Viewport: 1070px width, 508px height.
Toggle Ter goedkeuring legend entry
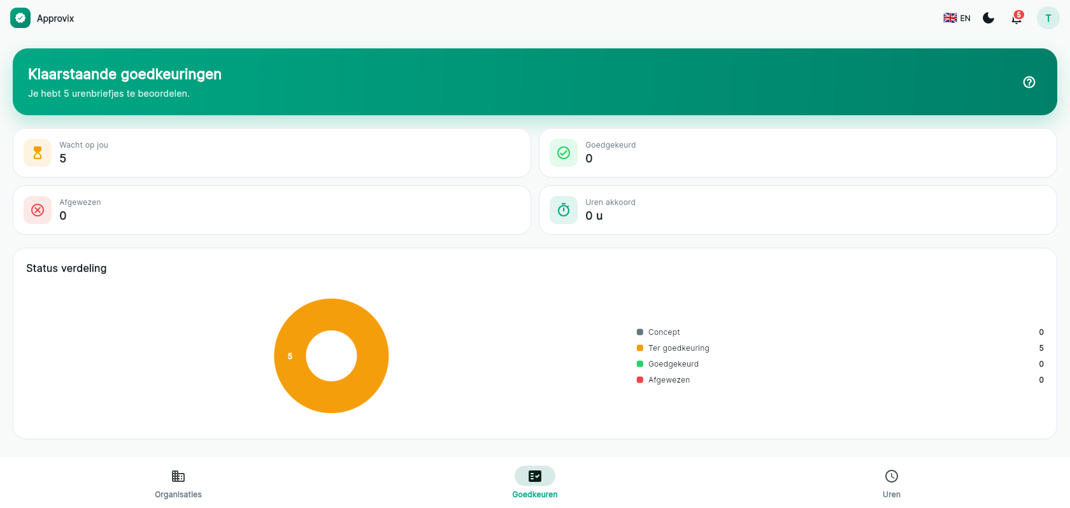coord(673,348)
